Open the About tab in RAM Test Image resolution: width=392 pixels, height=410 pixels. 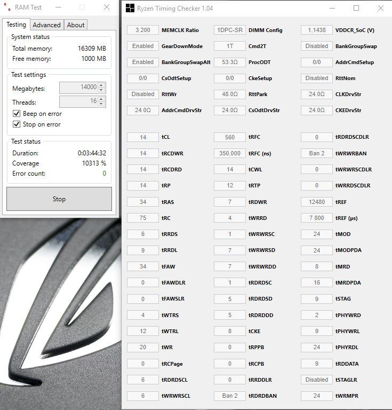coord(76,25)
